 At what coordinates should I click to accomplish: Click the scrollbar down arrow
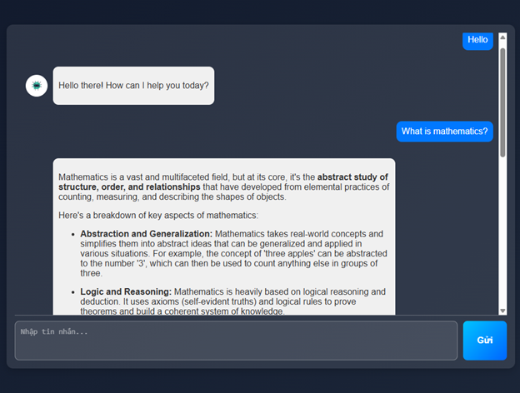click(x=502, y=311)
